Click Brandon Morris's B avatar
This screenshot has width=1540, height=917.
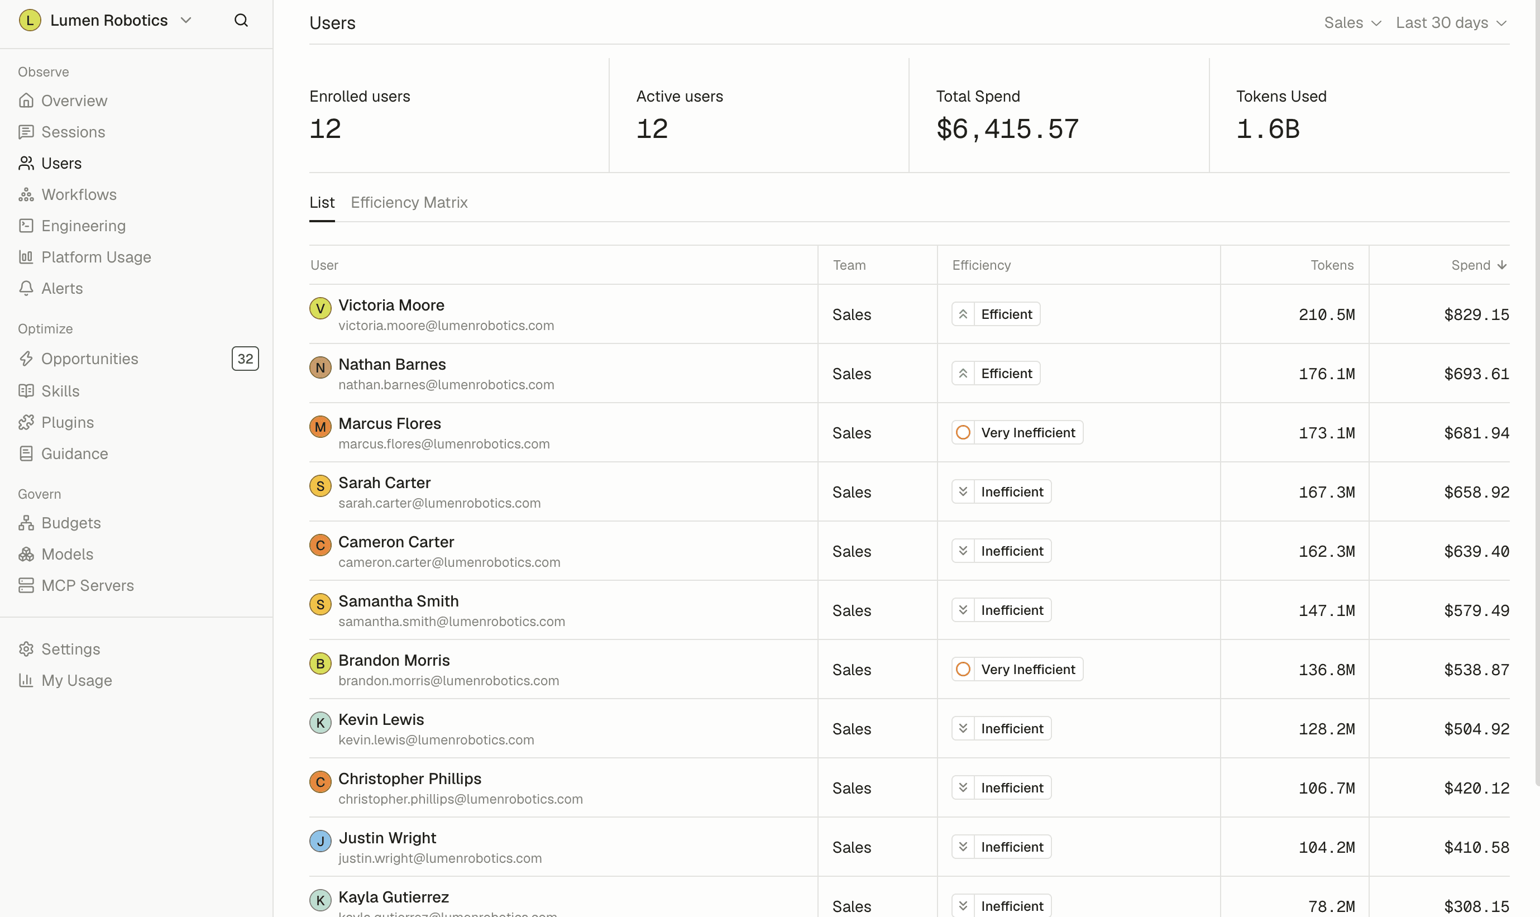[x=320, y=663]
